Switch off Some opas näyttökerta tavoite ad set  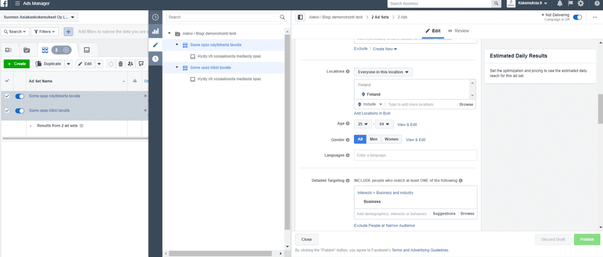(19, 96)
